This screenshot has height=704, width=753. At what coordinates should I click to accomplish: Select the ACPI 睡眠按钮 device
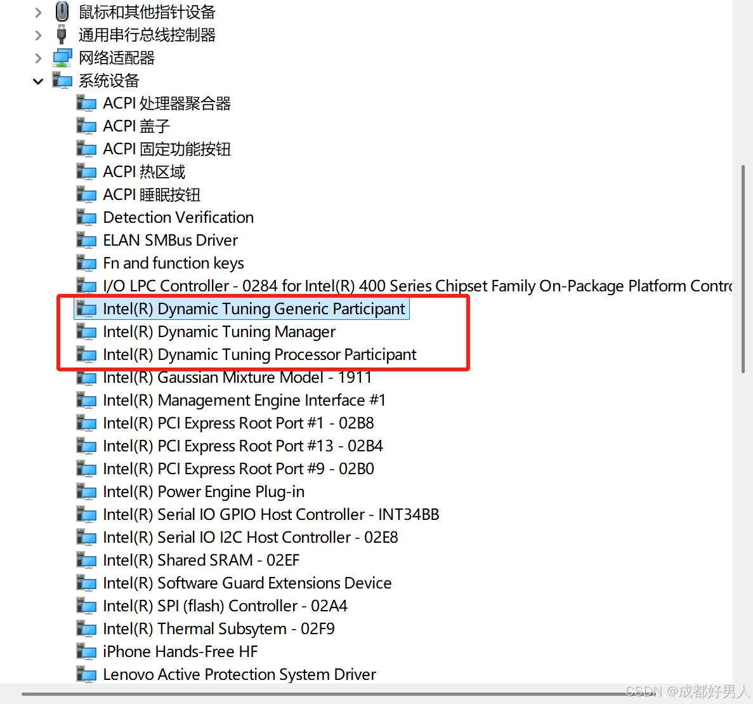152,195
